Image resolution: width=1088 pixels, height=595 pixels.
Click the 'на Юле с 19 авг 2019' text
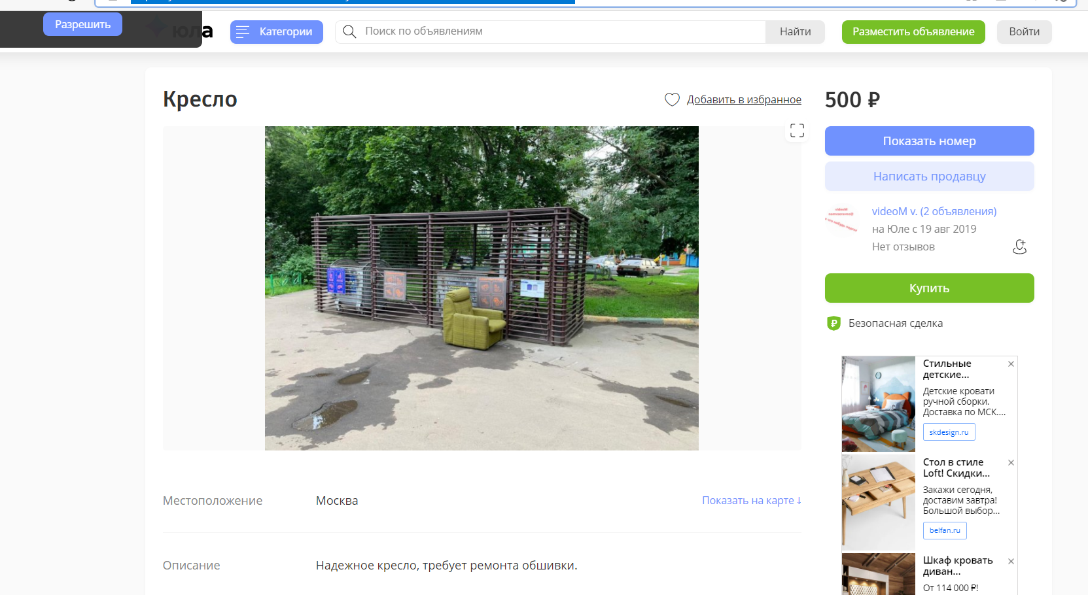pyautogui.click(x=924, y=229)
